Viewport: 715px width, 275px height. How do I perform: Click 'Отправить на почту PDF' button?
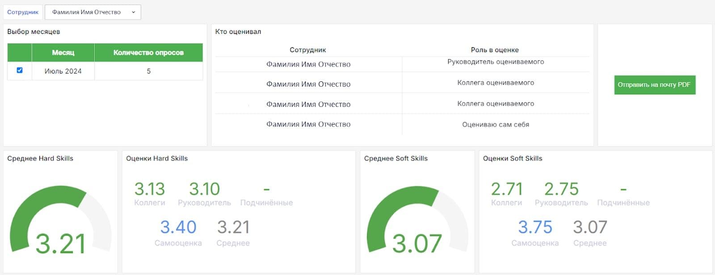pos(654,85)
